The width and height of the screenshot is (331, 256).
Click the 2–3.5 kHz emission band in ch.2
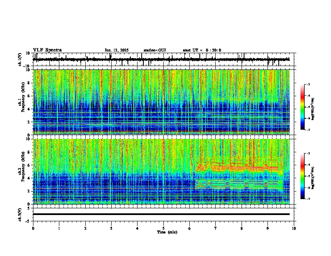tap(239, 184)
